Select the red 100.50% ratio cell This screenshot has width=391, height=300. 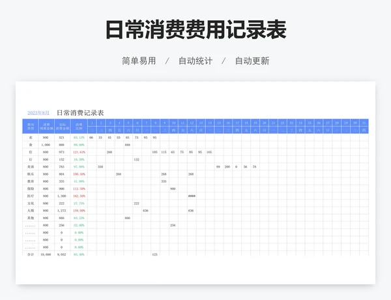click(79, 174)
